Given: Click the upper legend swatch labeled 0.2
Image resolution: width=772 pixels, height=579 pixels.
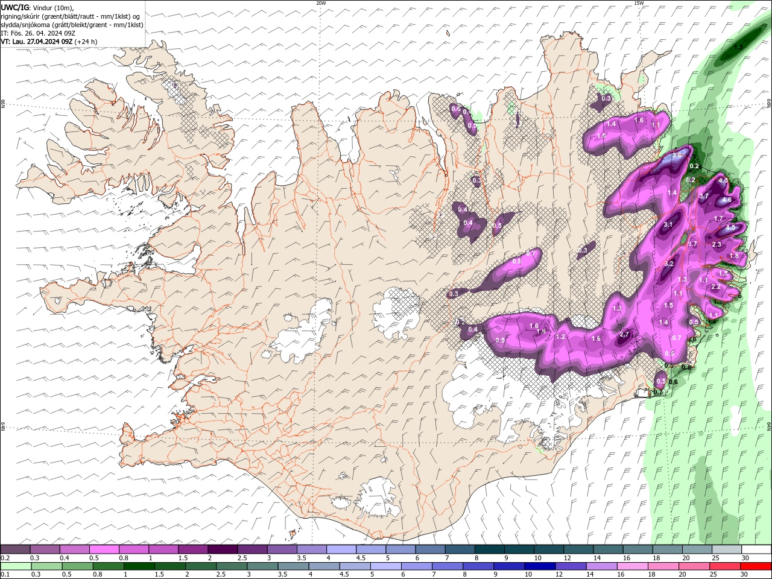Looking at the screenshot, I should click(15, 549).
